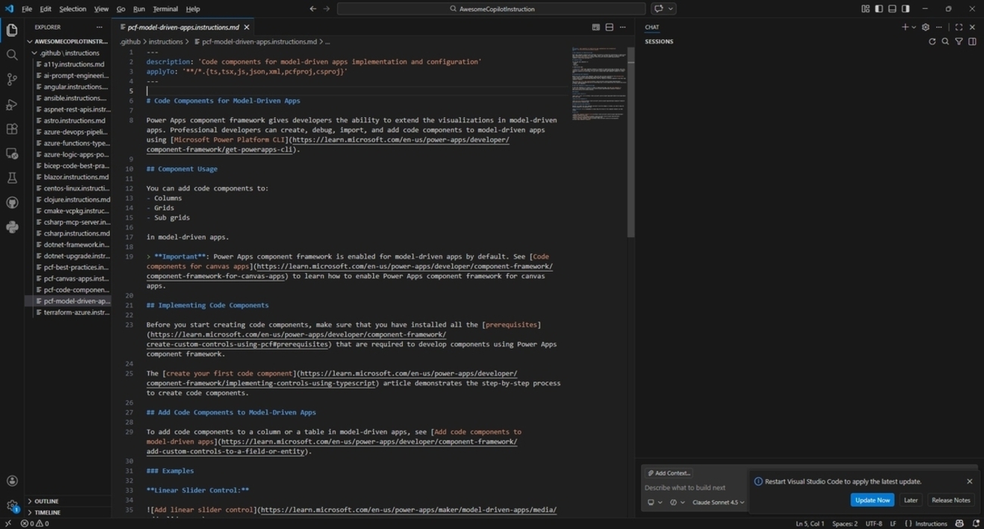This screenshot has width=984, height=529.
Task: Open the New Chat dropdown arrow
Action: 914,27
